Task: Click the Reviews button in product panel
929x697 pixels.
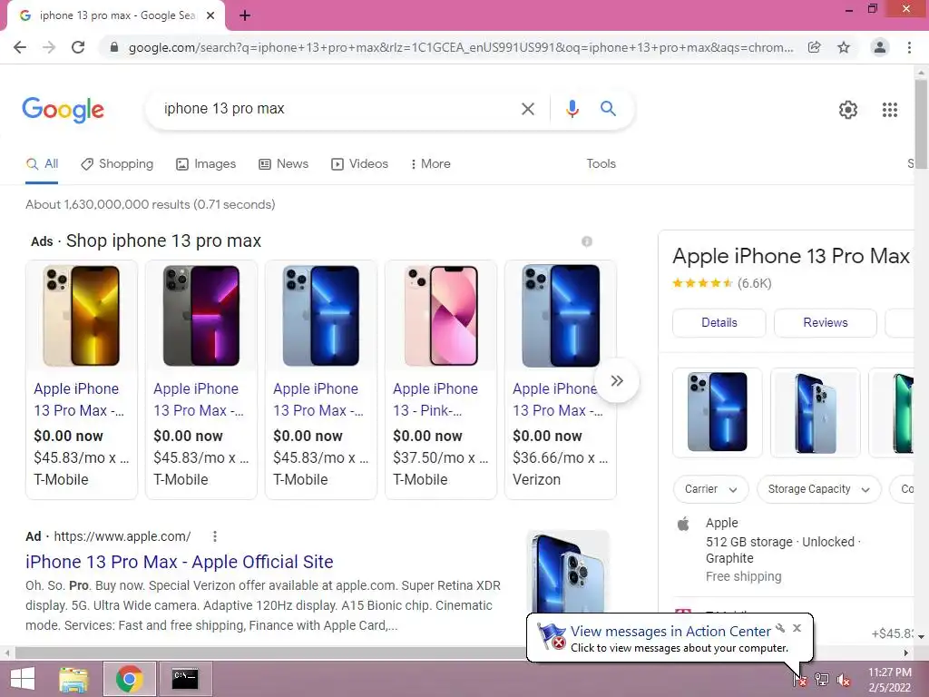Action: click(x=825, y=322)
